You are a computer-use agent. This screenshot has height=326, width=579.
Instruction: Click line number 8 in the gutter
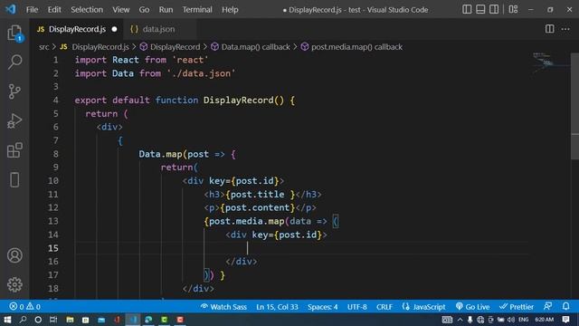56,154
